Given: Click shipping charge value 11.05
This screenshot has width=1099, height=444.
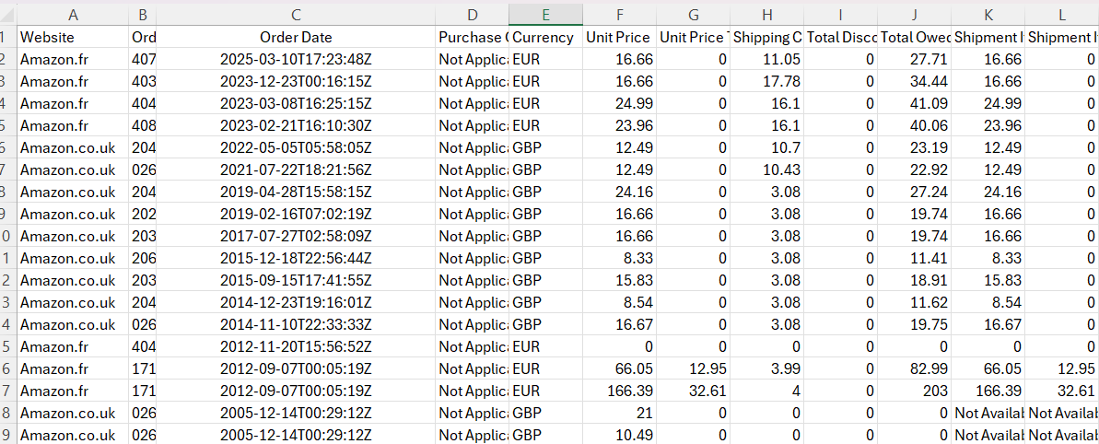Looking at the screenshot, I should coord(766,60).
